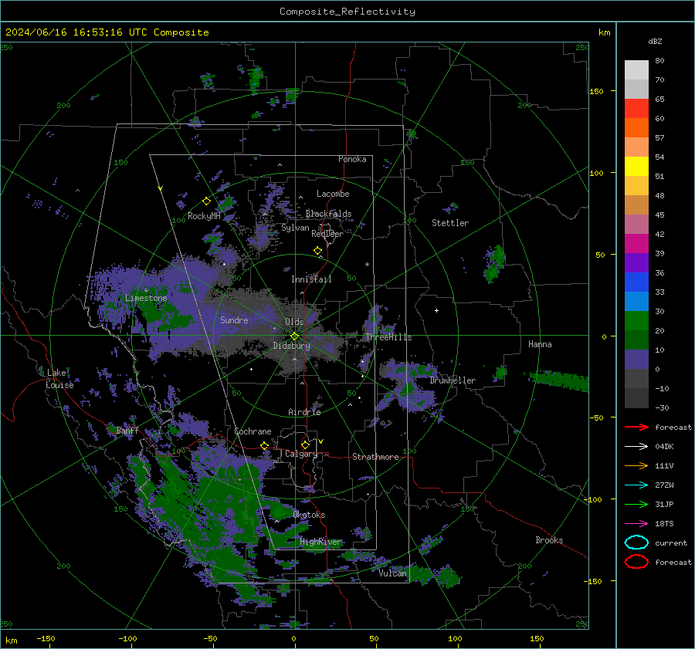Click the Banff label on map
The width and height of the screenshot is (695, 649).
[127, 430]
